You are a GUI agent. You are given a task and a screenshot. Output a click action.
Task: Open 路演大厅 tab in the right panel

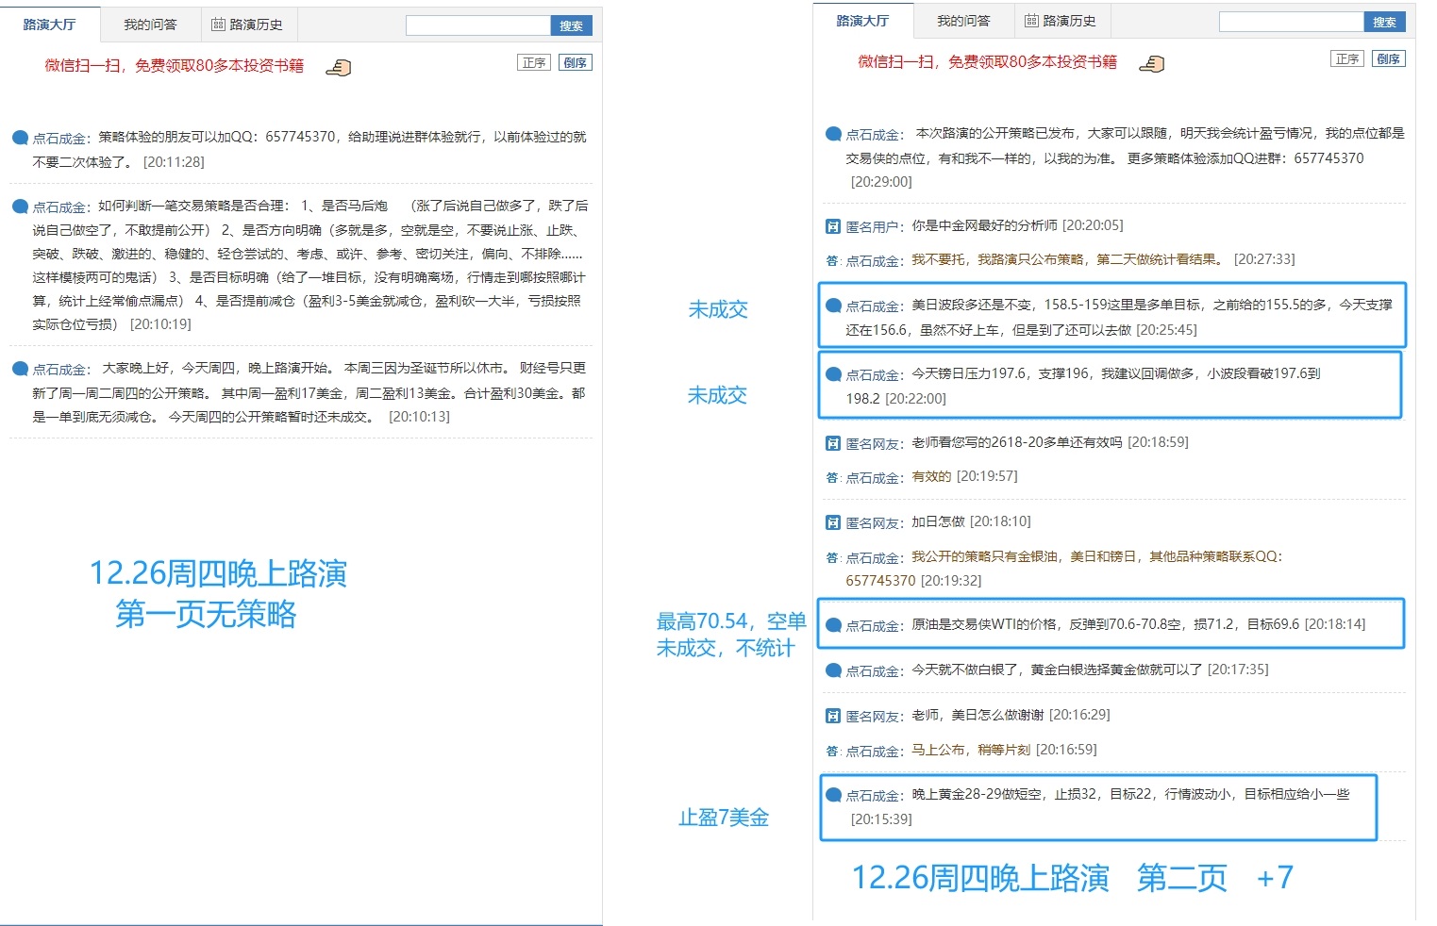pyautogui.click(x=862, y=21)
